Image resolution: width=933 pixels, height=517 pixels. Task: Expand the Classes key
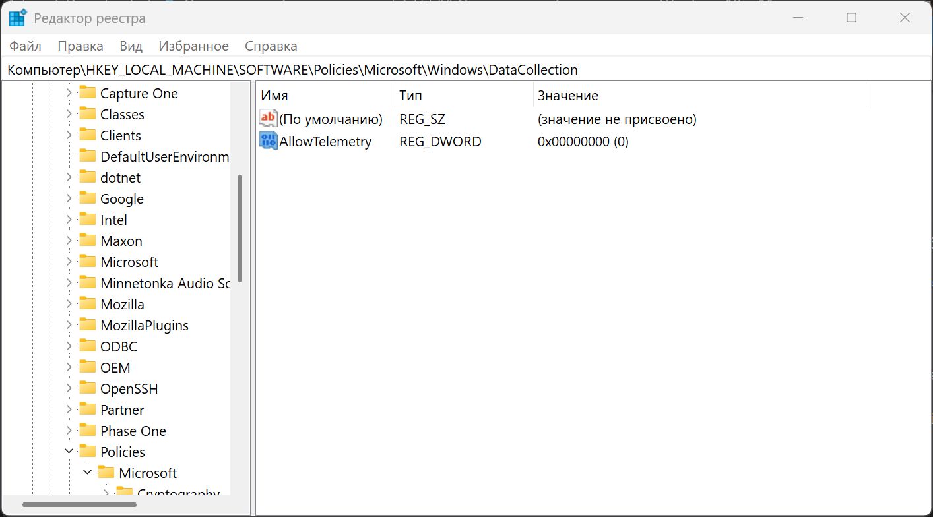tap(69, 114)
